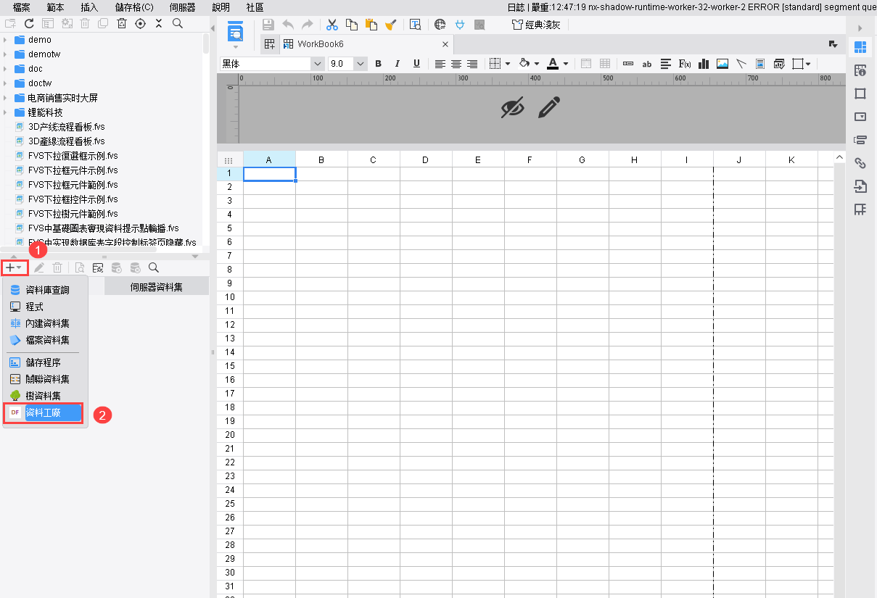Open the font color dropdown arrow
877x598 pixels.
(566, 64)
